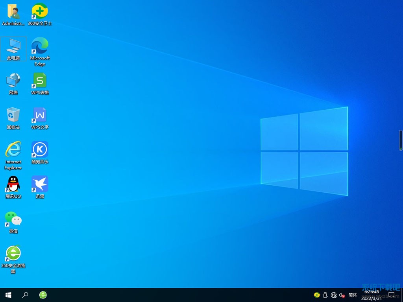
Task: Open the 360安全卫士 desktop shortcut
Action: [x=40, y=12]
